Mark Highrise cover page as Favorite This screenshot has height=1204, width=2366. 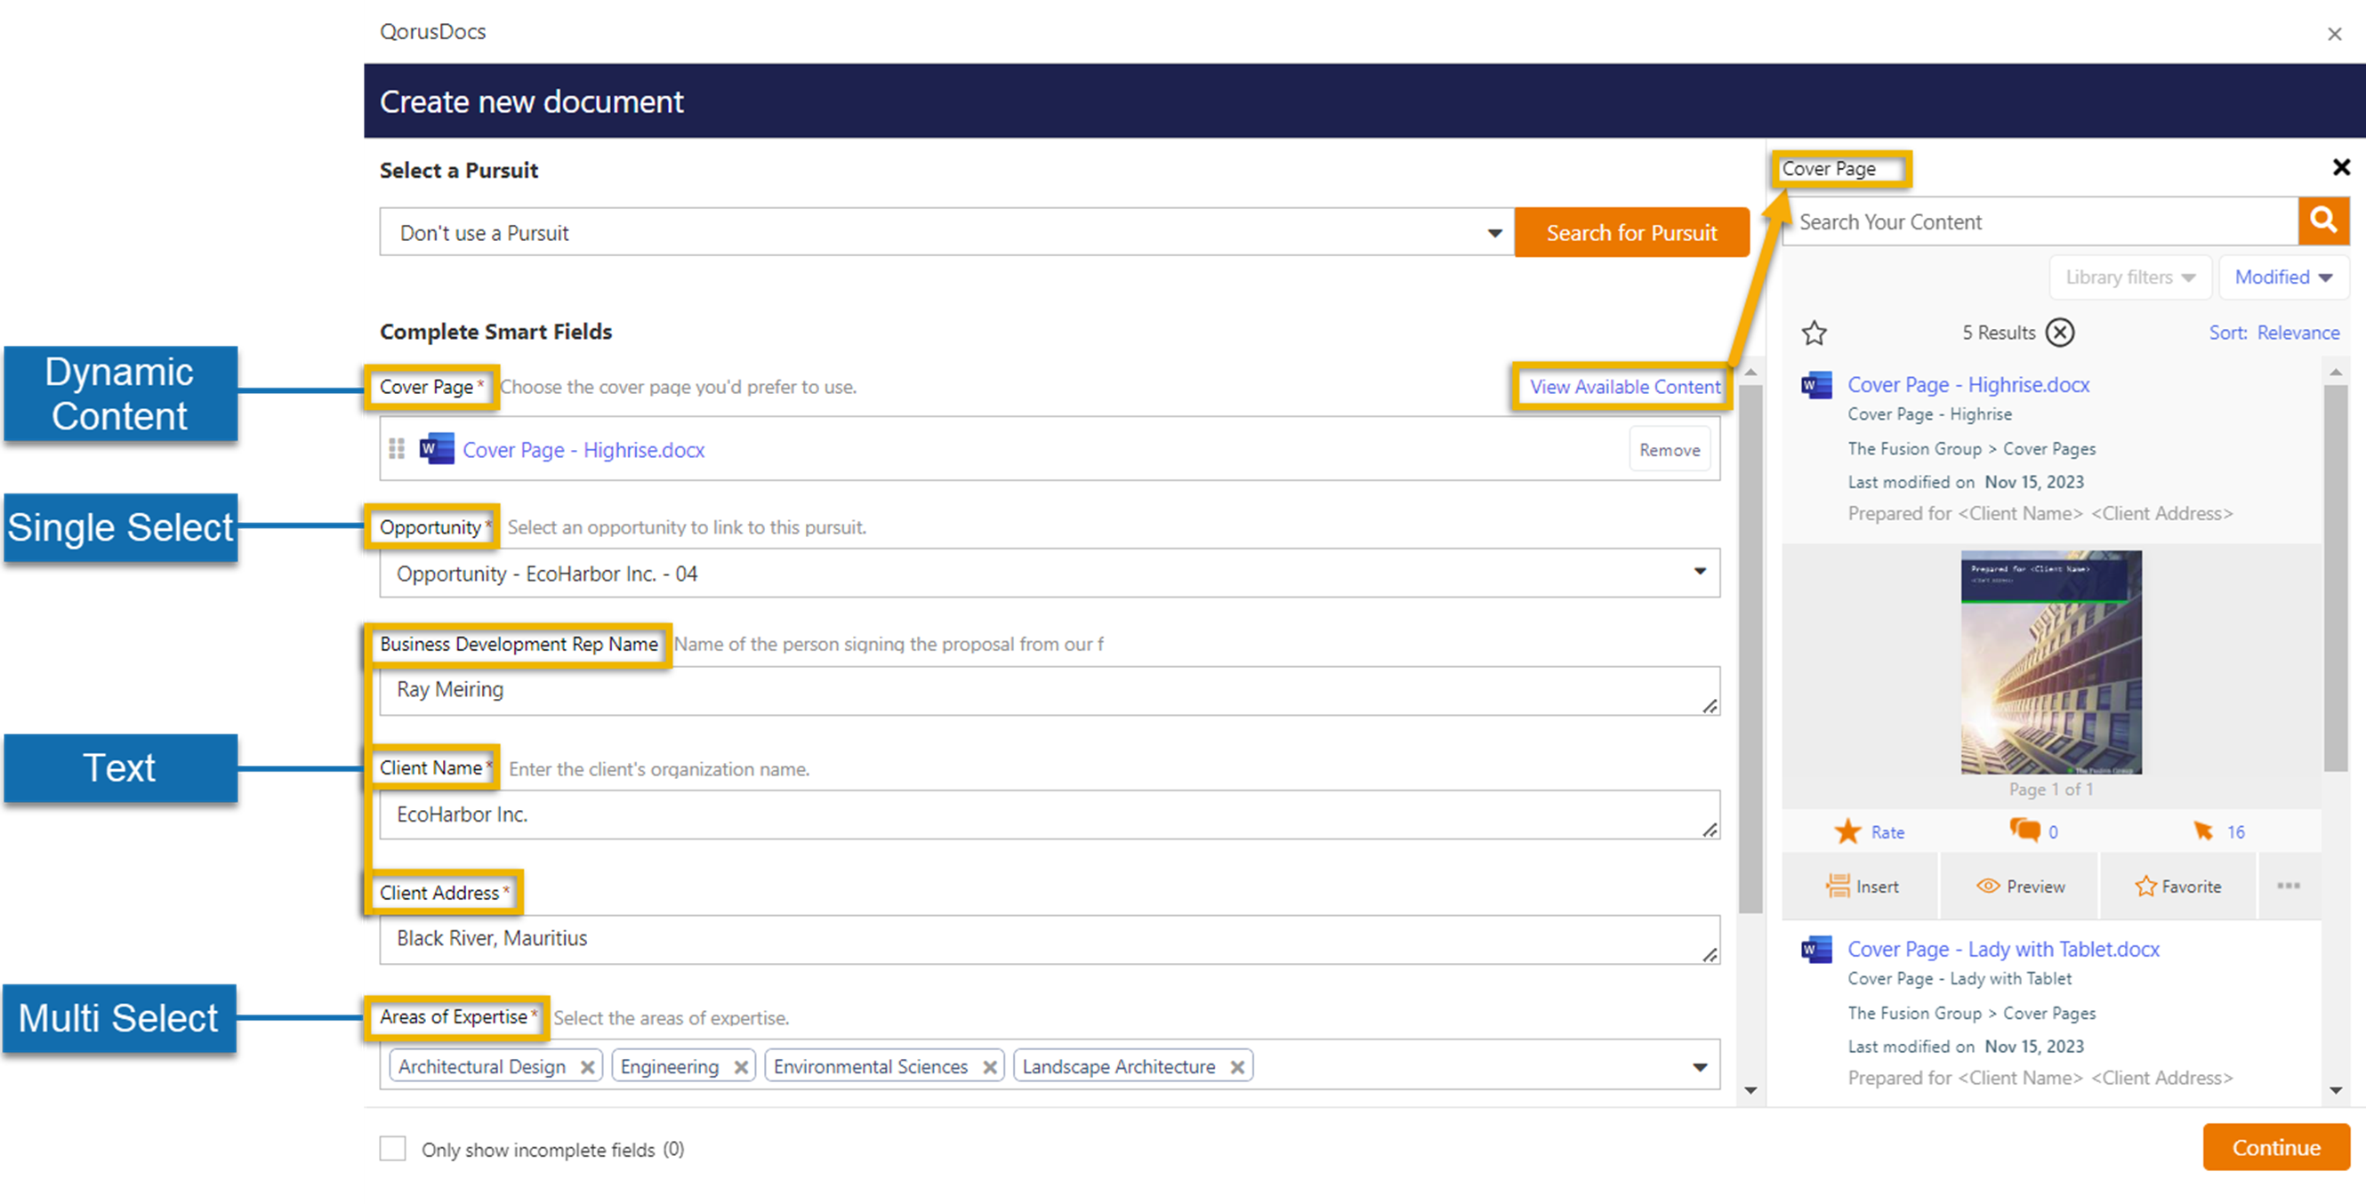2177,887
